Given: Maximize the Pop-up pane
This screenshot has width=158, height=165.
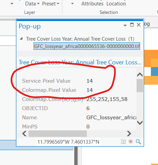Looking at the screenshot, I should click(x=132, y=25).
